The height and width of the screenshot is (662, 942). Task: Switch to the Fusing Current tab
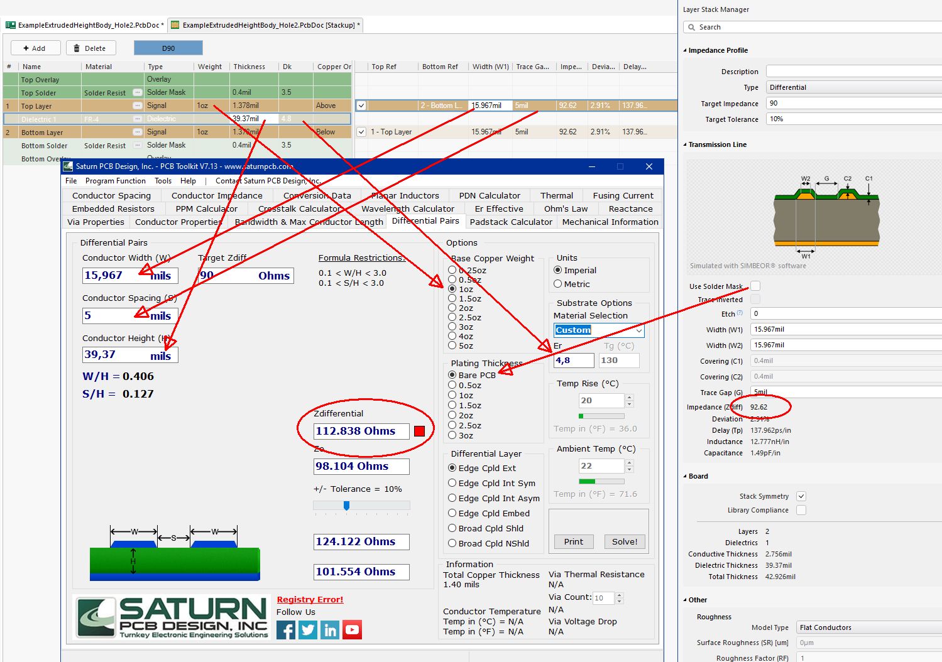[623, 195]
